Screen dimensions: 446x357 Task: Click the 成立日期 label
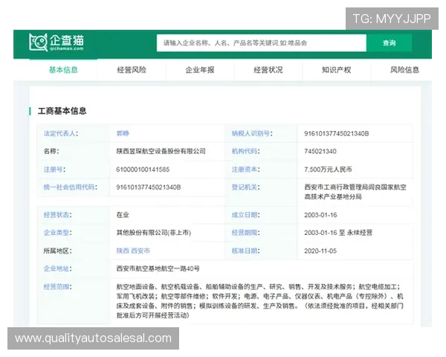[245, 215]
